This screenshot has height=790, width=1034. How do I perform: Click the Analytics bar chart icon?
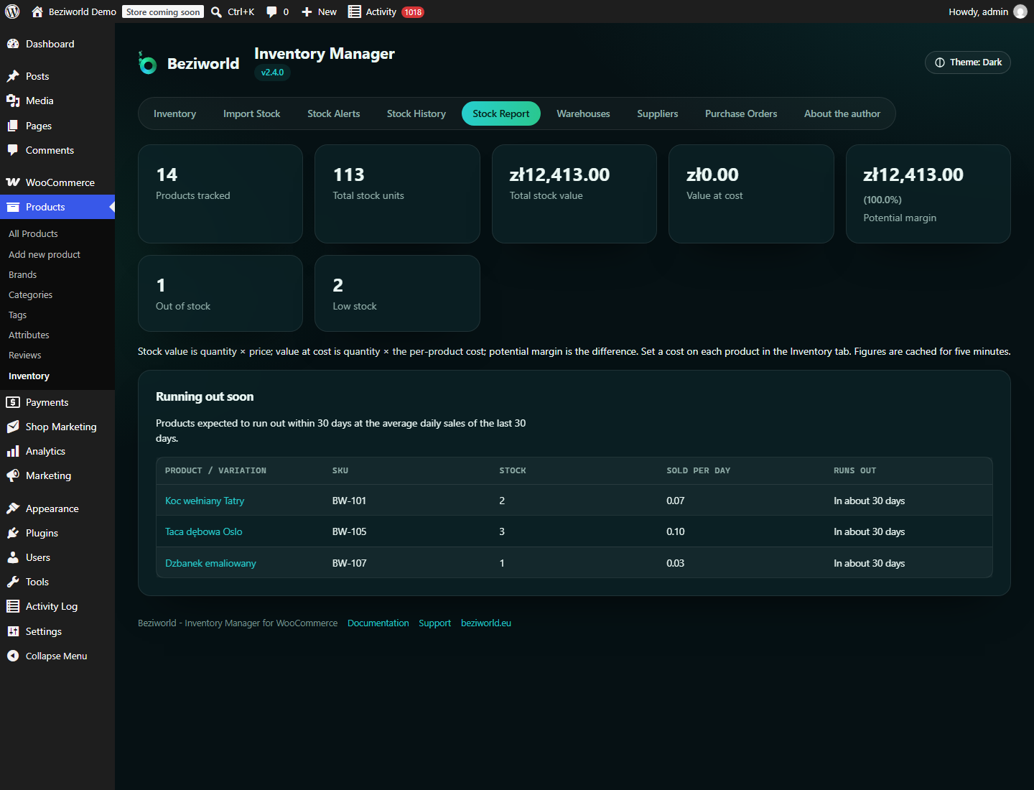13,451
